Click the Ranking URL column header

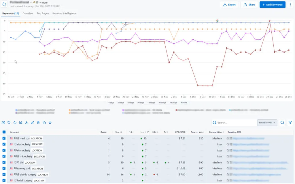235,132
